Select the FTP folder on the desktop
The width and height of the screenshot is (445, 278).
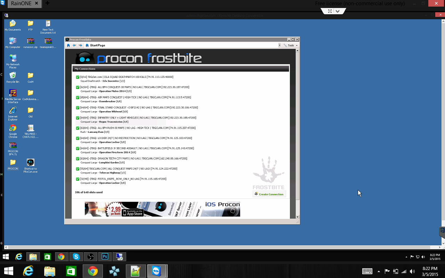pos(30,25)
